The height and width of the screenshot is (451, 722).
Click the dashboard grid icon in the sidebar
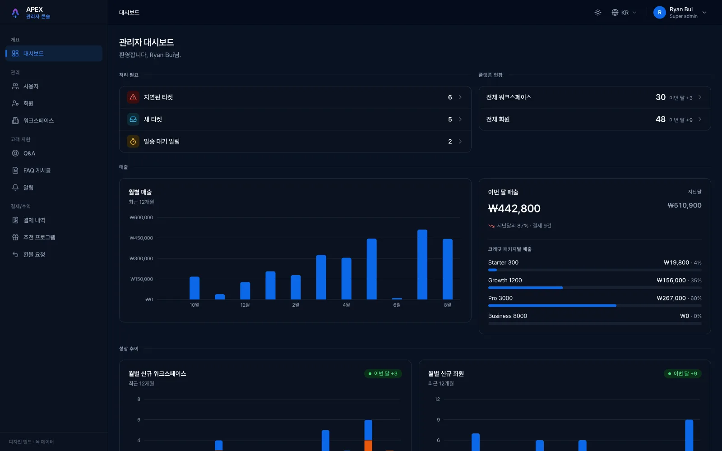click(x=15, y=54)
